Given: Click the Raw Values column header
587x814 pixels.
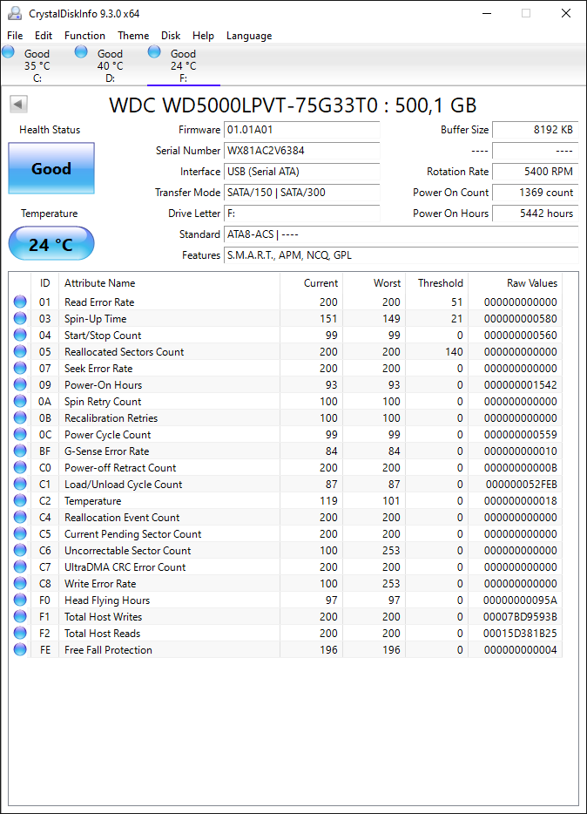Looking at the screenshot, I should point(515,283).
